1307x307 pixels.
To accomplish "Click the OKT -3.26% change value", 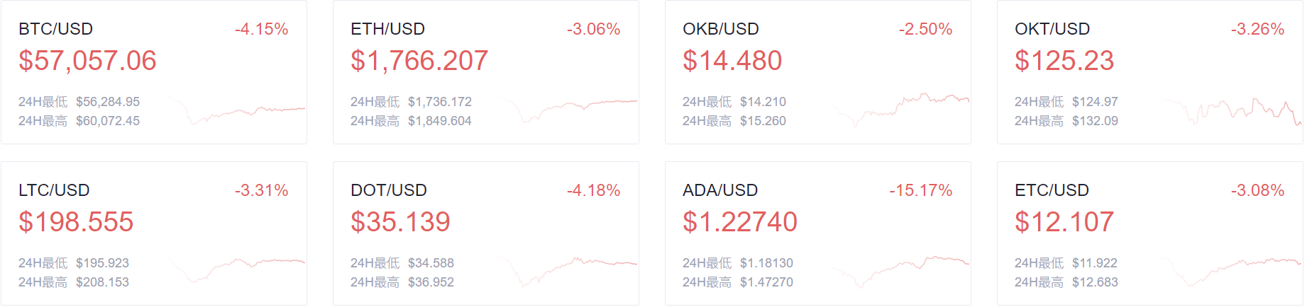I will pyautogui.click(x=1257, y=29).
